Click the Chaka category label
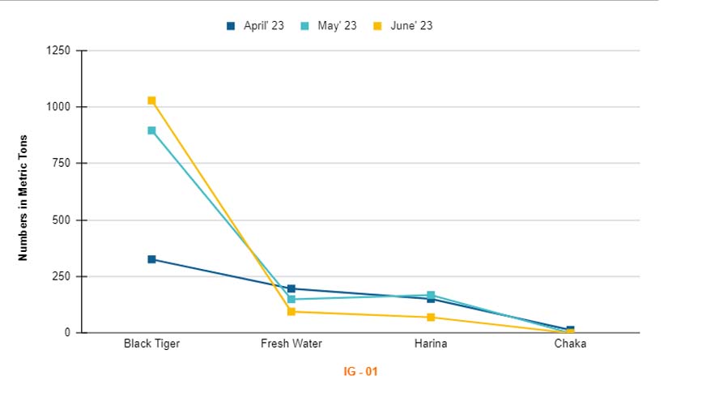 tap(570, 344)
